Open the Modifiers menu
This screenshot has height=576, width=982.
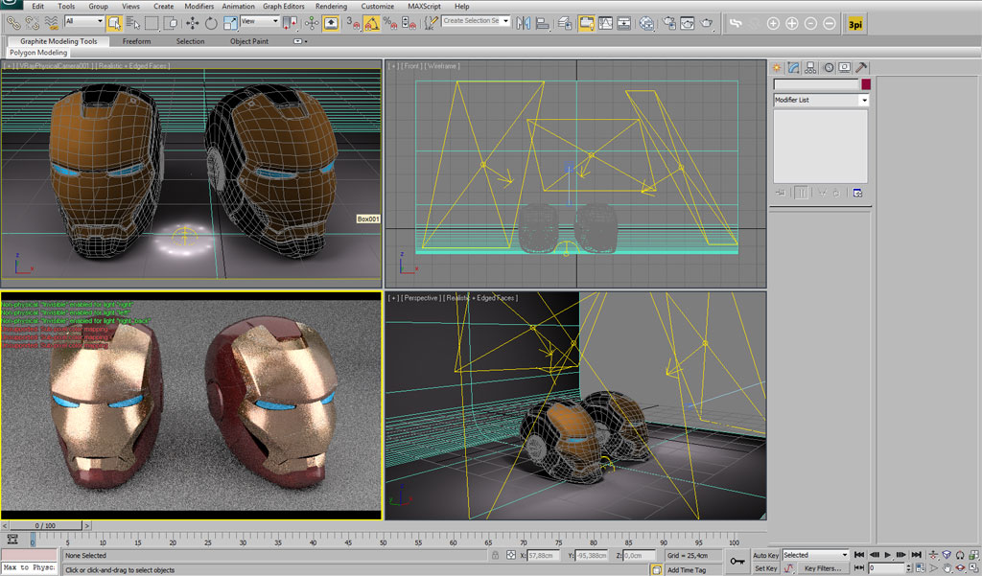[x=199, y=7]
